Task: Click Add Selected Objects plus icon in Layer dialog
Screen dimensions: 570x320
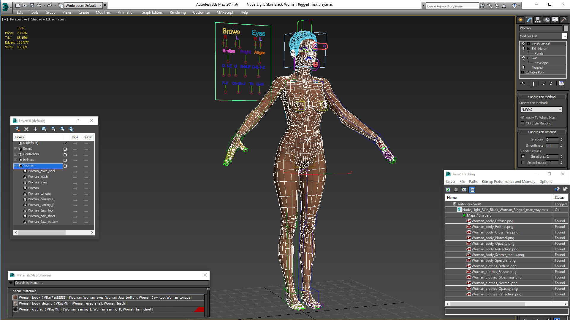Action: coord(35,129)
